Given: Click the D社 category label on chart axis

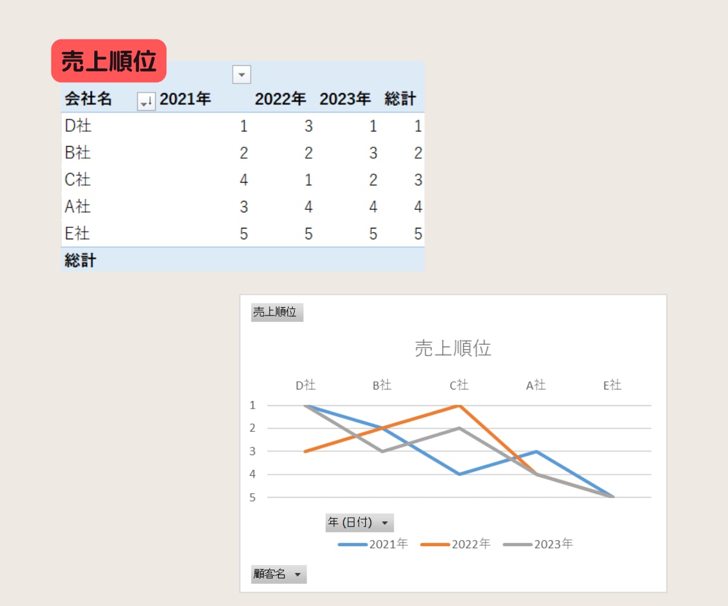Looking at the screenshot, I should (306, 385).
